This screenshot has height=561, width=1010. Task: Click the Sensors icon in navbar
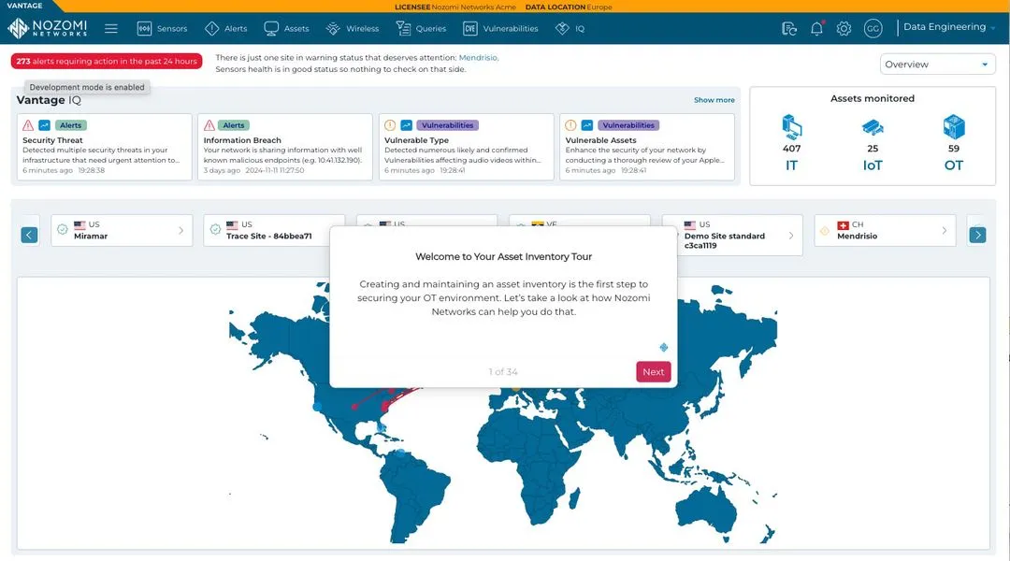point(144,28)
